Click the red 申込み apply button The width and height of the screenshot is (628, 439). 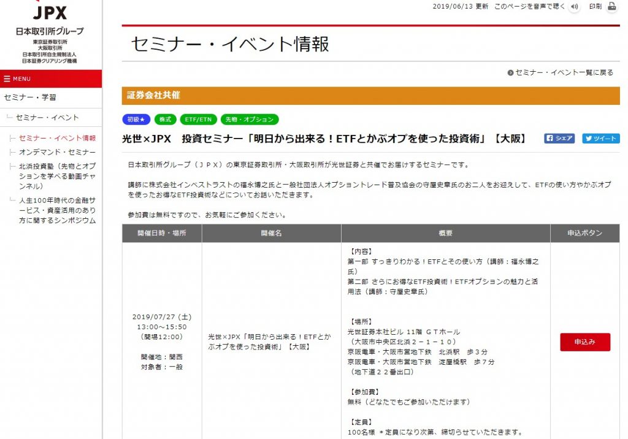(584, 342)
